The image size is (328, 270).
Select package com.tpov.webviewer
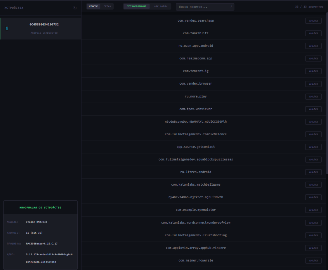196,109
